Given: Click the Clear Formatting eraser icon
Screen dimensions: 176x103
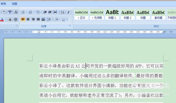Looking at the screenshot, I should [4, 12].
